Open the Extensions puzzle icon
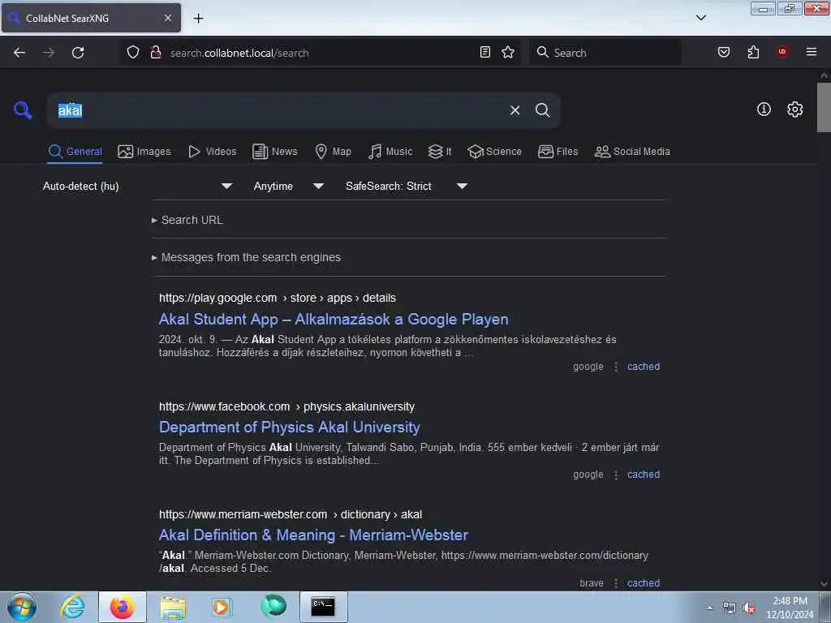 (753, 52)
